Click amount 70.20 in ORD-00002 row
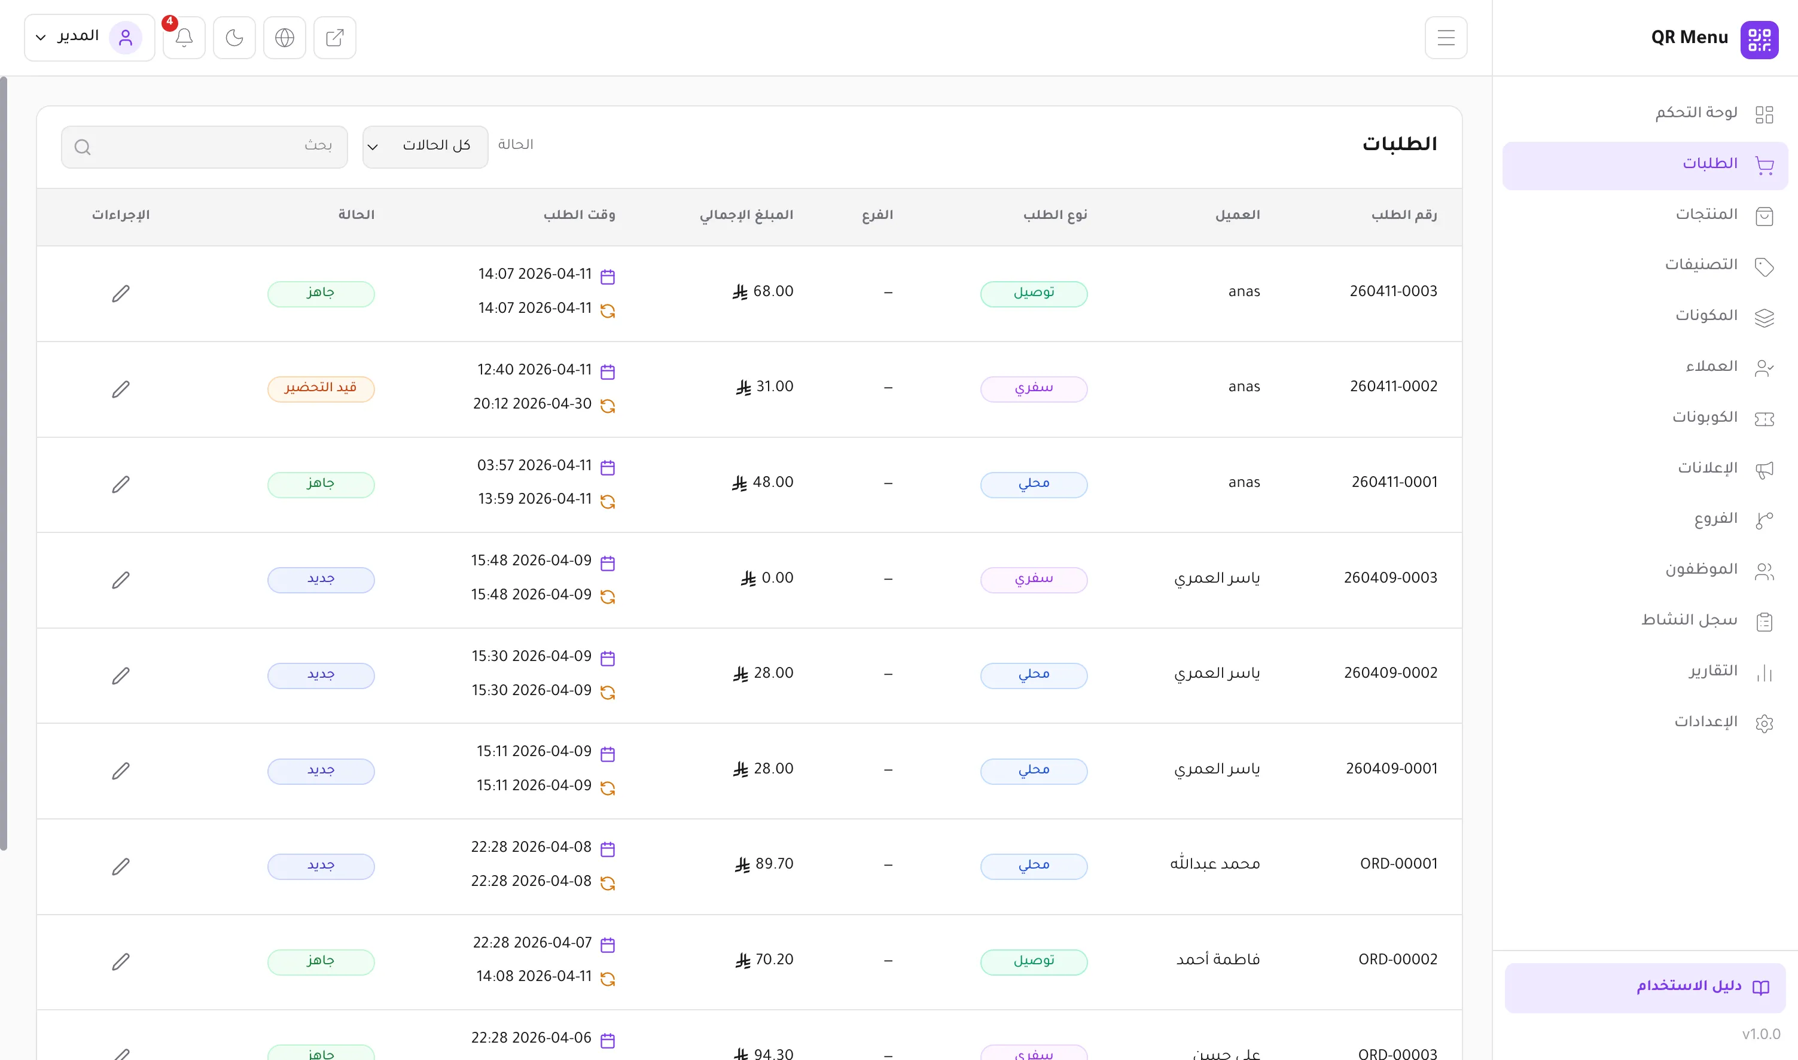Screen dimensions: 1798x1060 [x=764, y=960]
